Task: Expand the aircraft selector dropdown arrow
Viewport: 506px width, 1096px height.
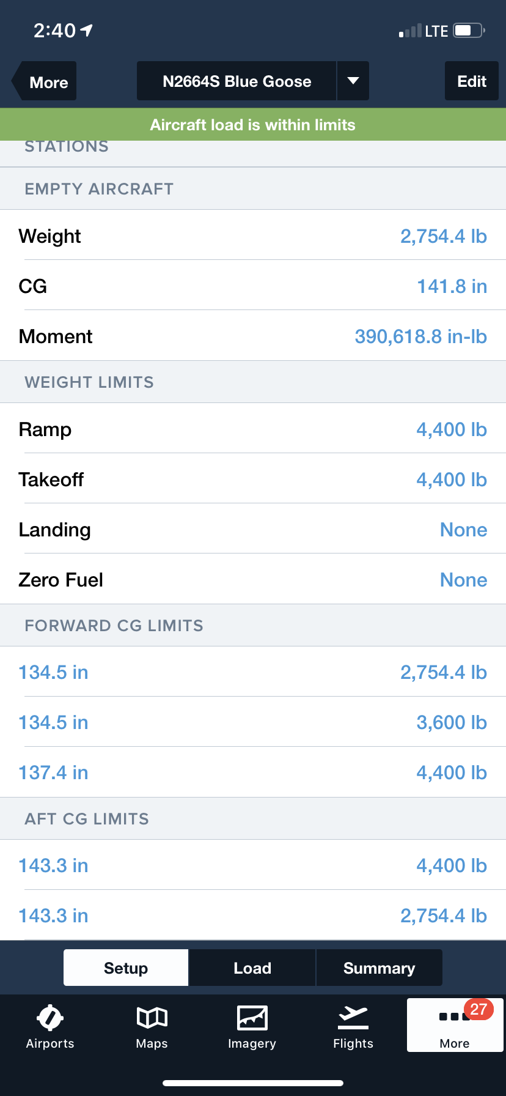Action: pyautogui.click(x=353, y=81)
